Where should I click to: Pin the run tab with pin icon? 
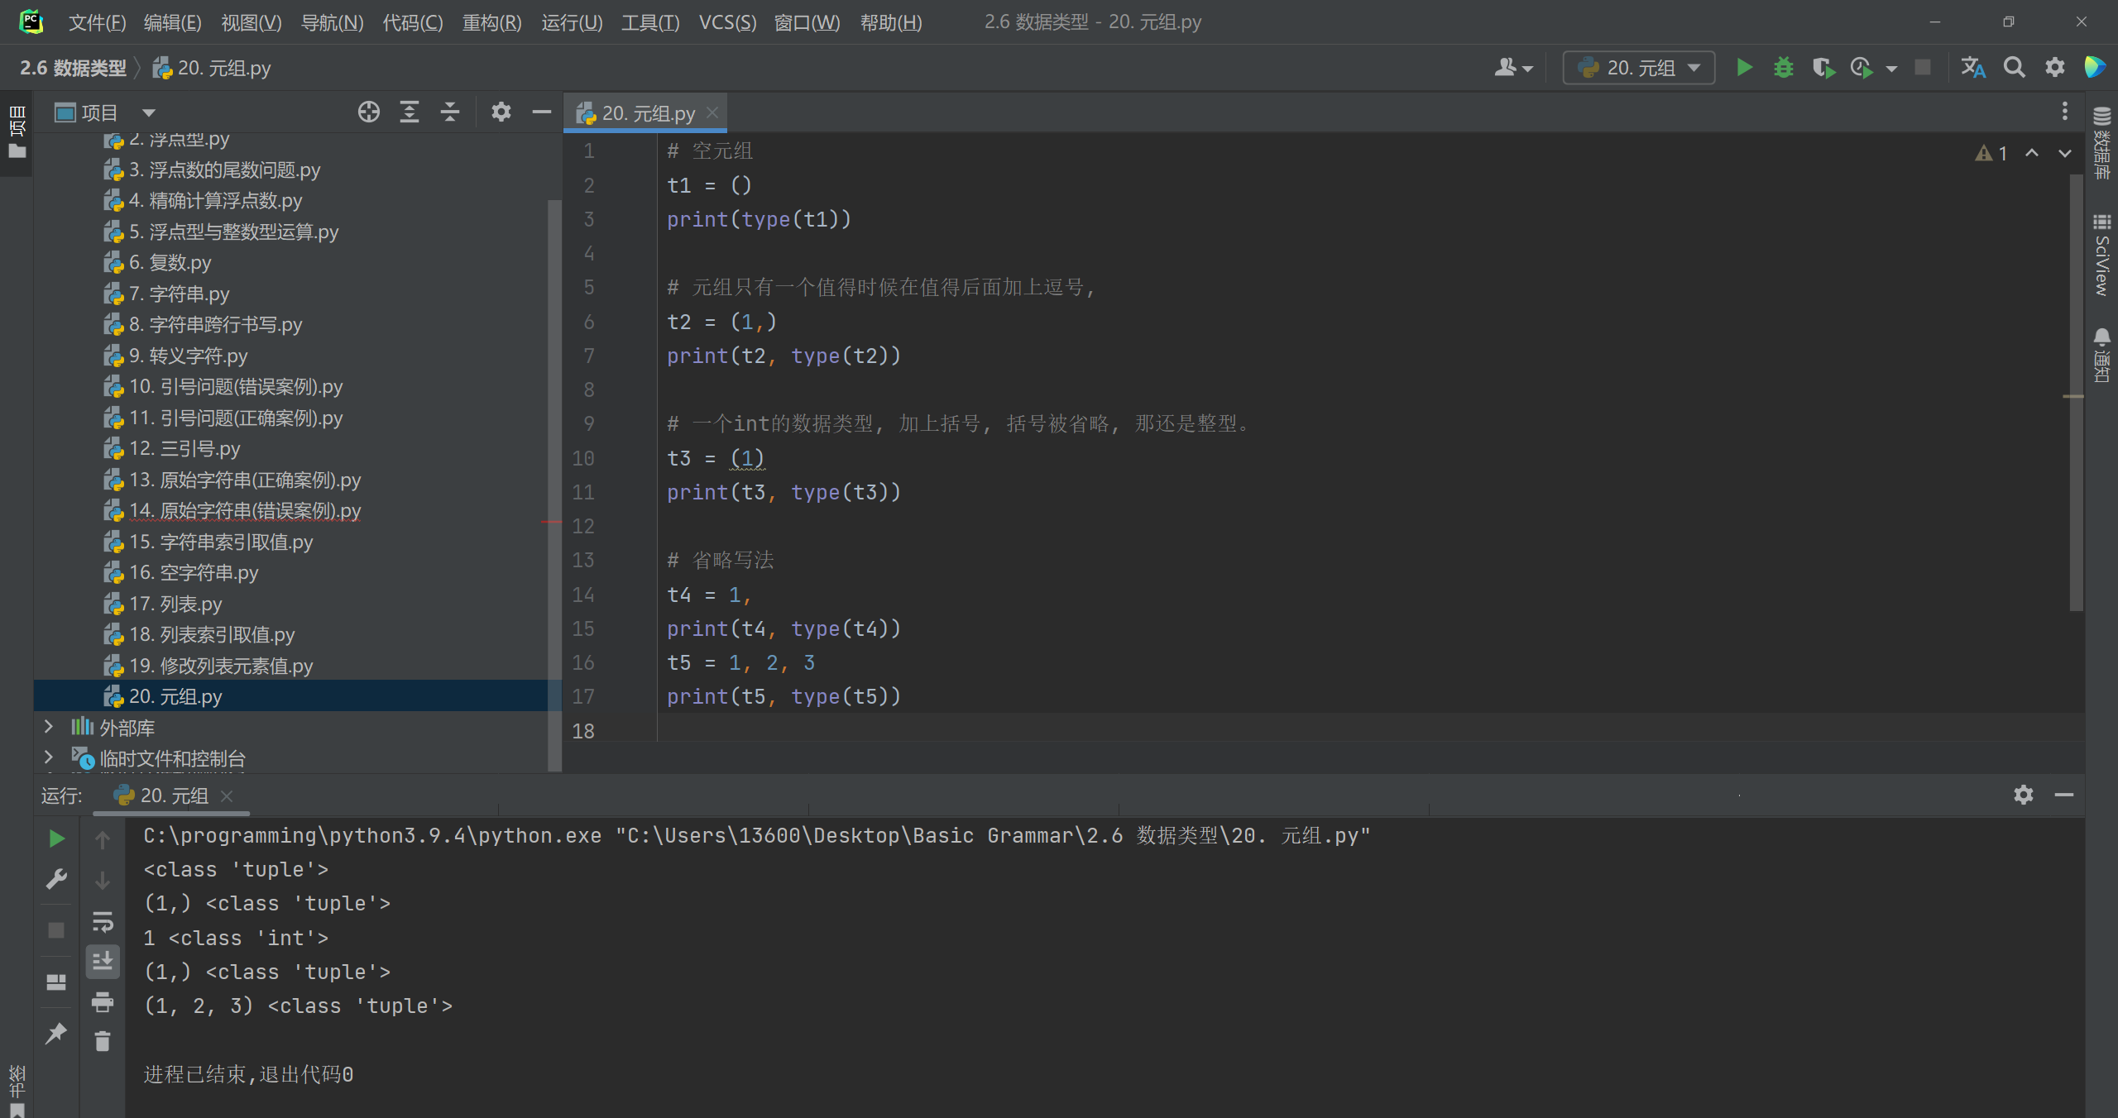click(x=56, y=1034)
